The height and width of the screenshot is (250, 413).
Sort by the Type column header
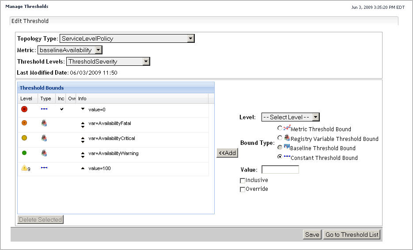point(46,98)
